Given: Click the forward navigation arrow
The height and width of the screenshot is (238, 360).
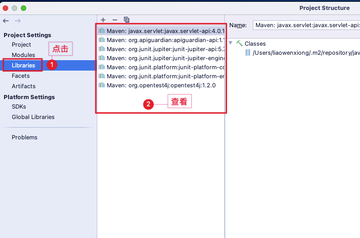Looking at the screenshot, I should pos(18,21).
